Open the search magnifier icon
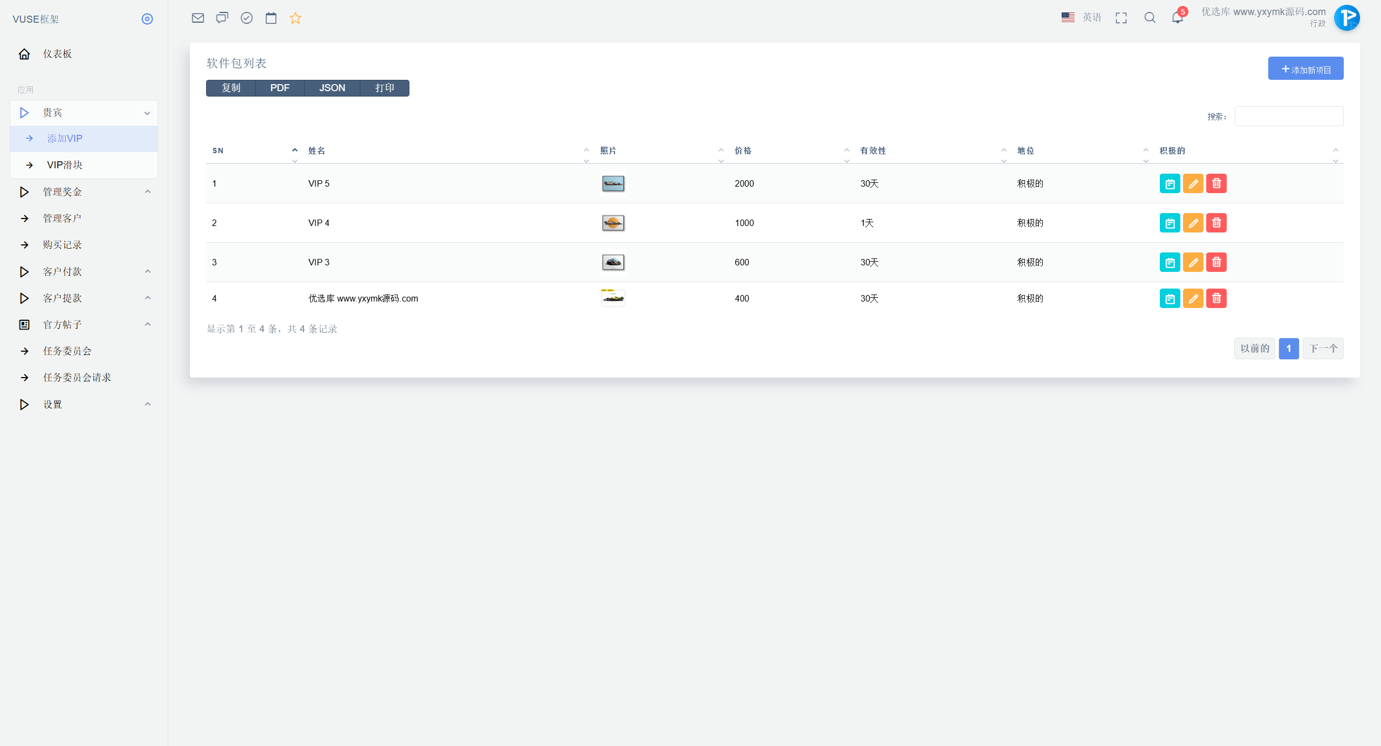Viewport: 1381px width, 746px height. [1150, 18]
